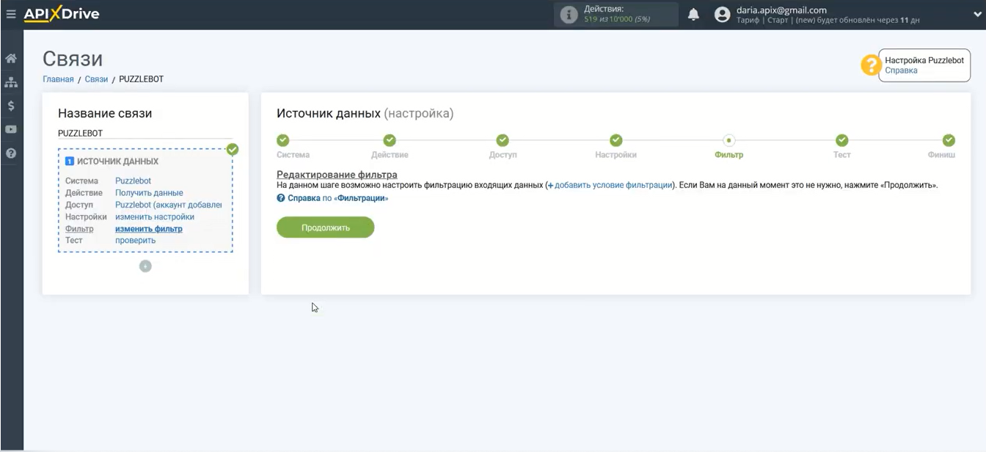Go to the Система step
The image size is (986, 452).
pyautogui.click(x=283, y=140)
